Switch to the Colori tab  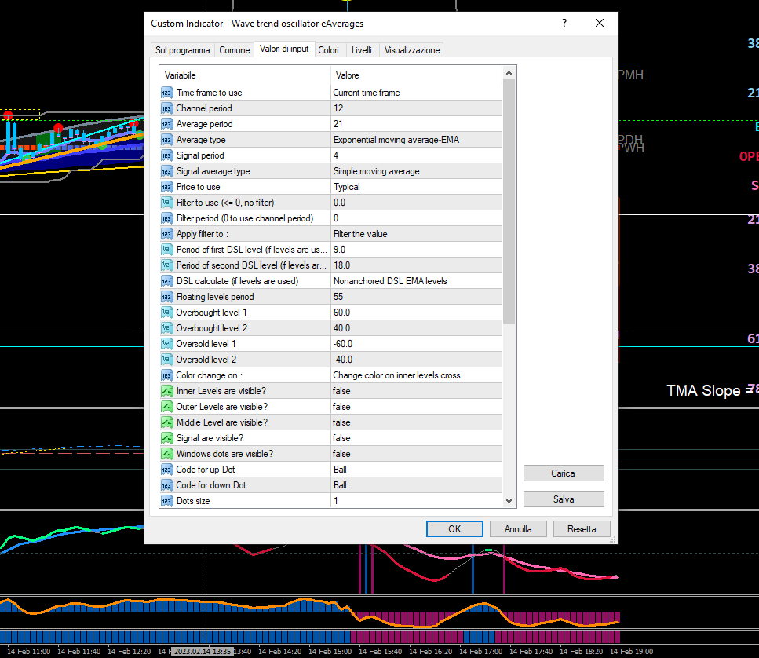tap(328, 50)
